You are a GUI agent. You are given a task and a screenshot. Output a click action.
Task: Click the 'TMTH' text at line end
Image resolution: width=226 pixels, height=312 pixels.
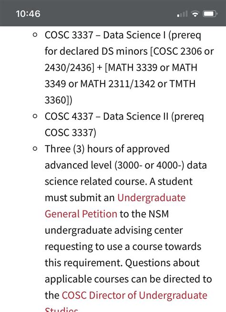(183, 84)
